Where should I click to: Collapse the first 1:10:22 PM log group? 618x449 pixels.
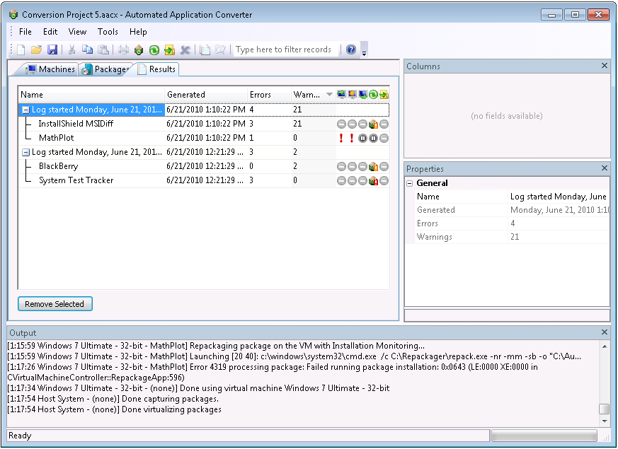coord(25,110)
